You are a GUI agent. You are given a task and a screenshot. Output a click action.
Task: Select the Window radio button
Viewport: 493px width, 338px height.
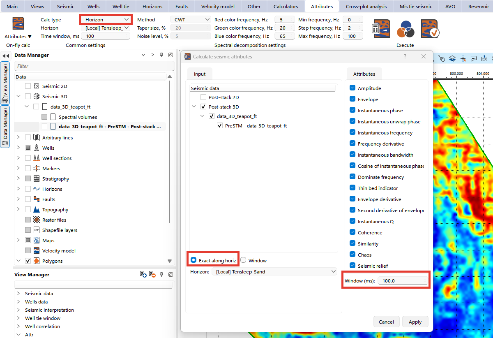click(243, 260)
